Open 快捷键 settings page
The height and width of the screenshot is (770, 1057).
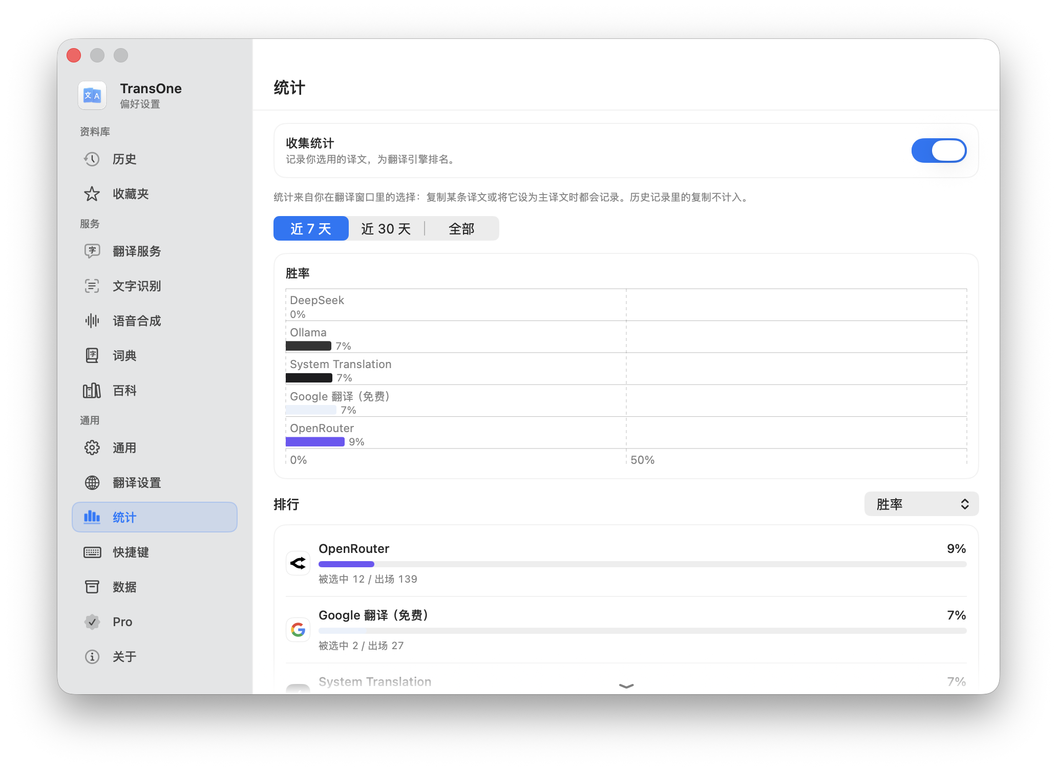[155, 552]
